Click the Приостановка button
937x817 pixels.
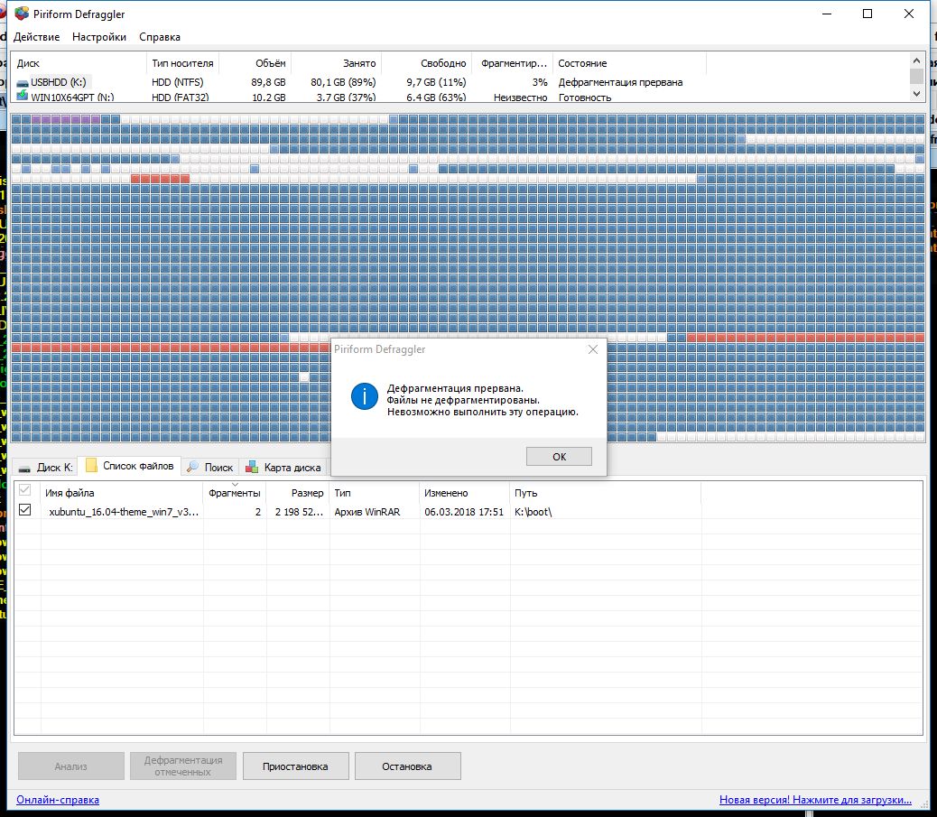pos(295,766)
